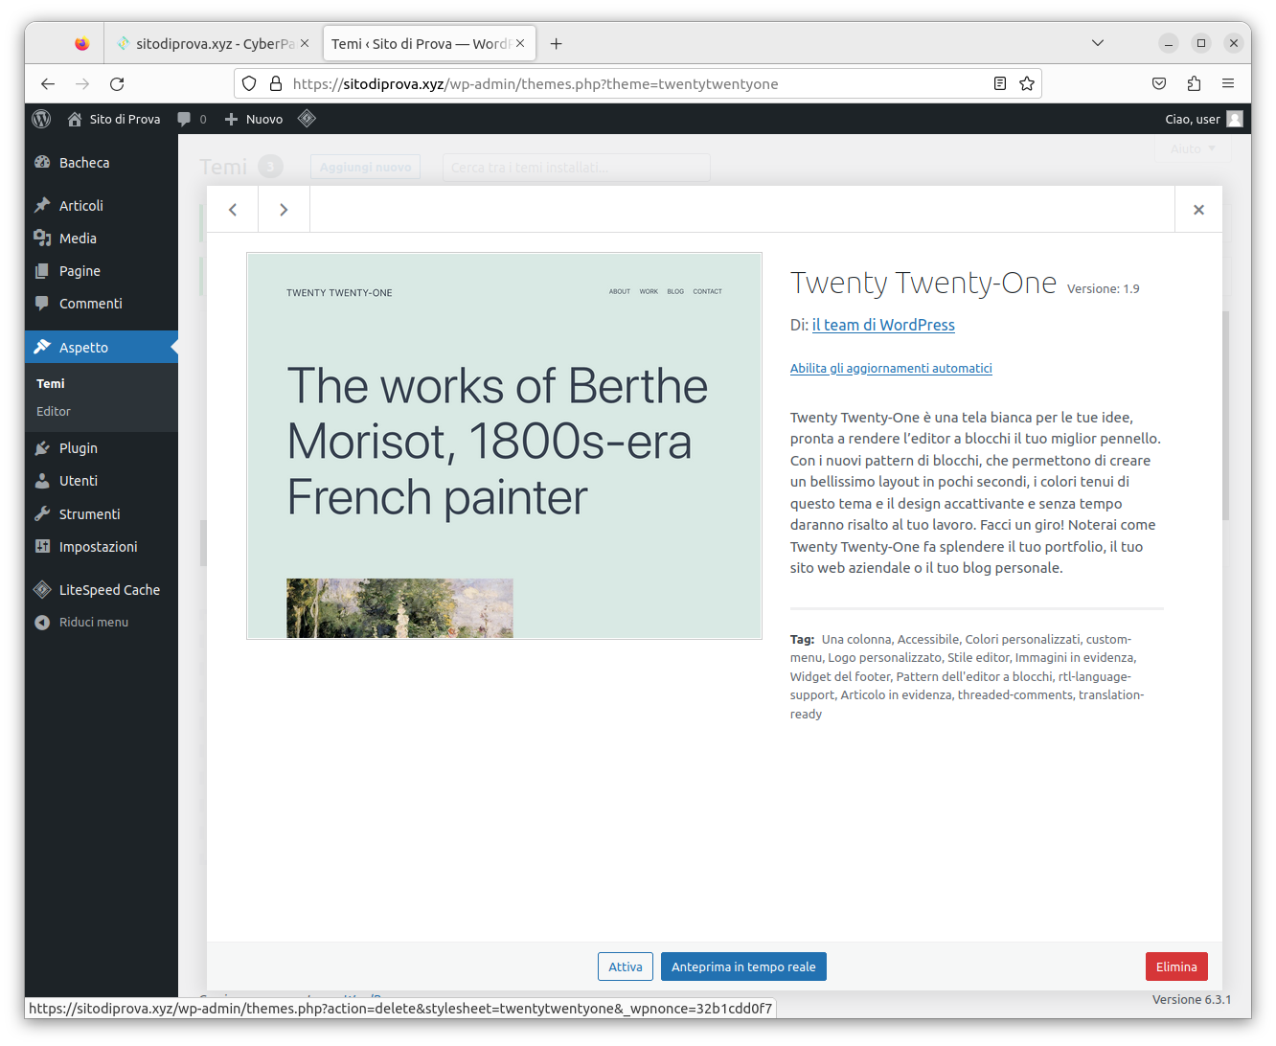
Task: Collapse the sidebar with Riduci menu
Action: click(x=102, y=623)
